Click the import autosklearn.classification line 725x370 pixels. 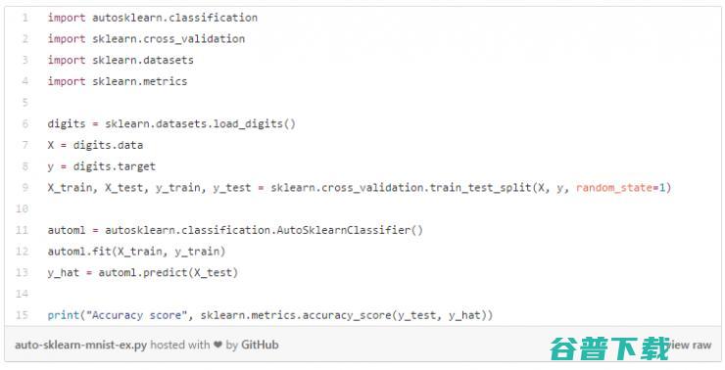pyautogui.click(x=153, y=18)
